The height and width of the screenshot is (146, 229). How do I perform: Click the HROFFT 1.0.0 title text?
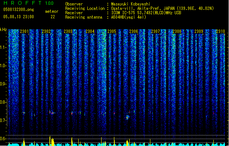coord(29,3)
